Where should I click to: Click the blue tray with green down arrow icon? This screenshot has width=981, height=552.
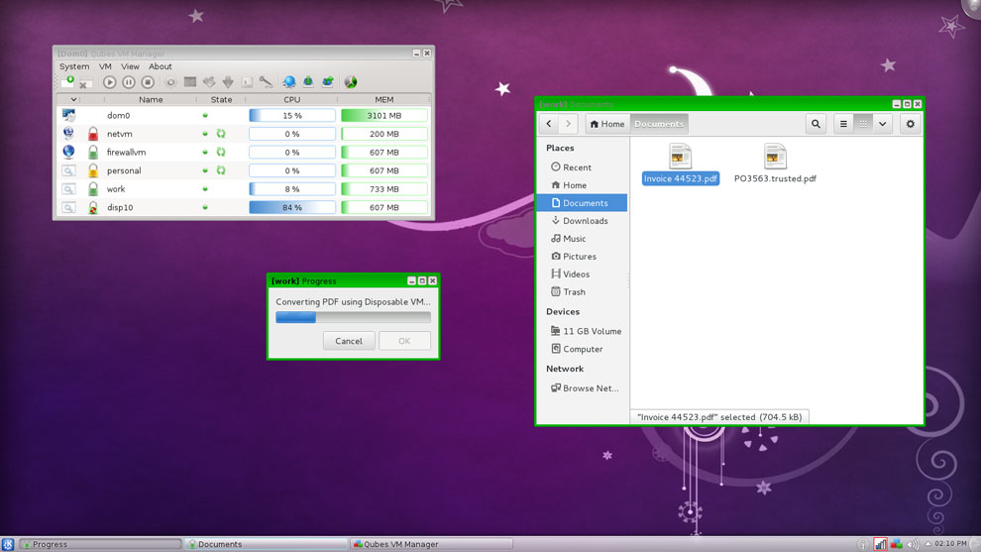[308, 82]
